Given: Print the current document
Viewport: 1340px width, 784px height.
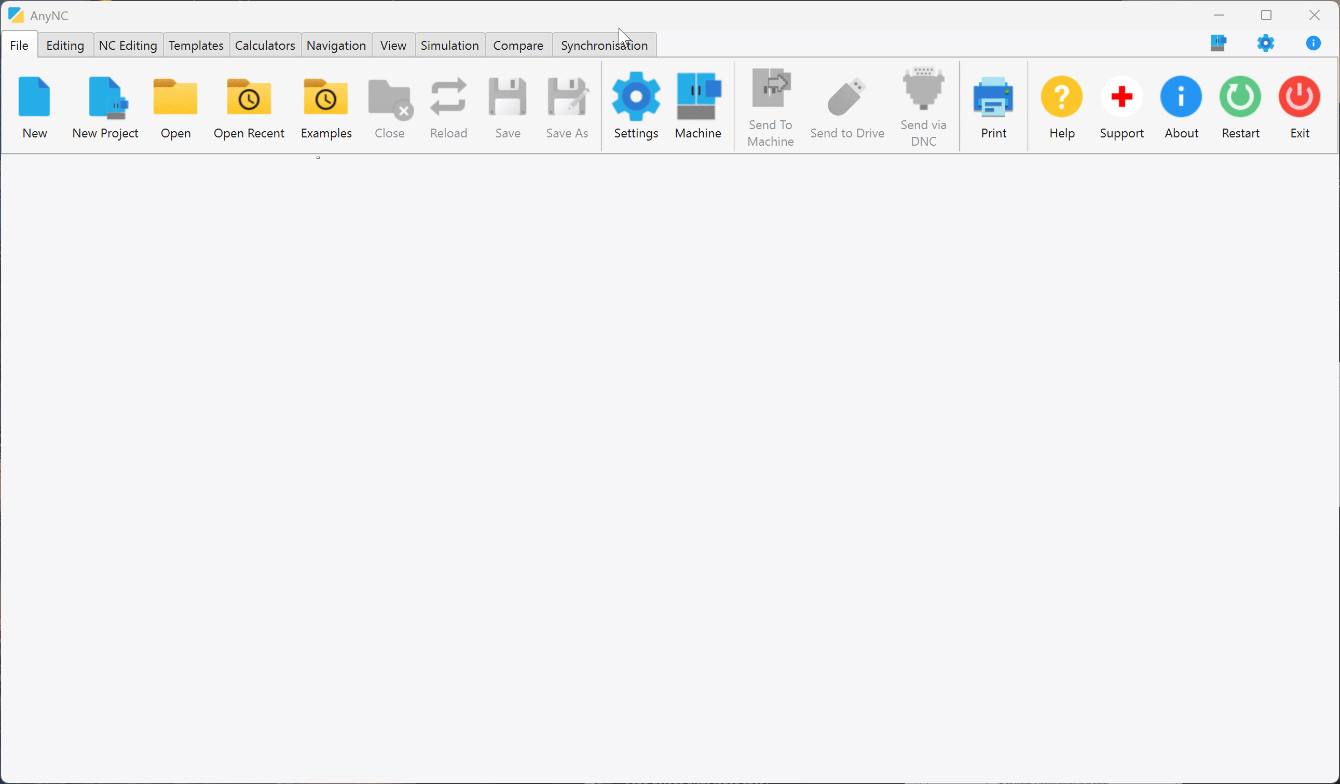Looking at the screenshot, I should click(993, 96).
